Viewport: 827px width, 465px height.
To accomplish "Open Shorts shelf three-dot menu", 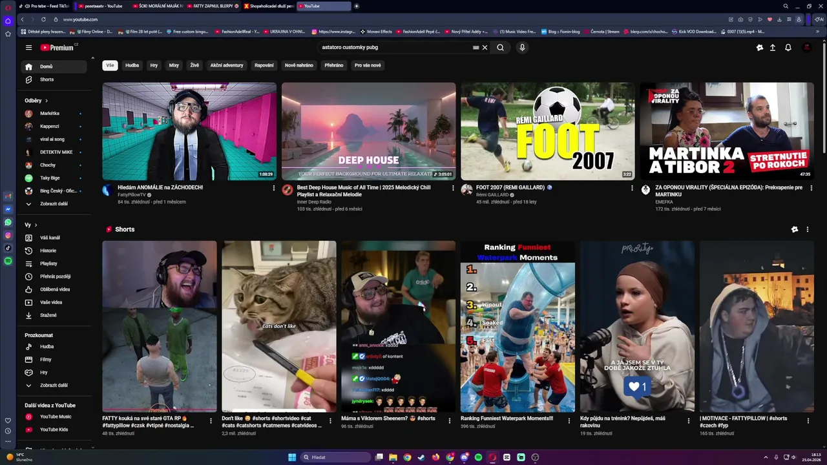I will (807, 229).
